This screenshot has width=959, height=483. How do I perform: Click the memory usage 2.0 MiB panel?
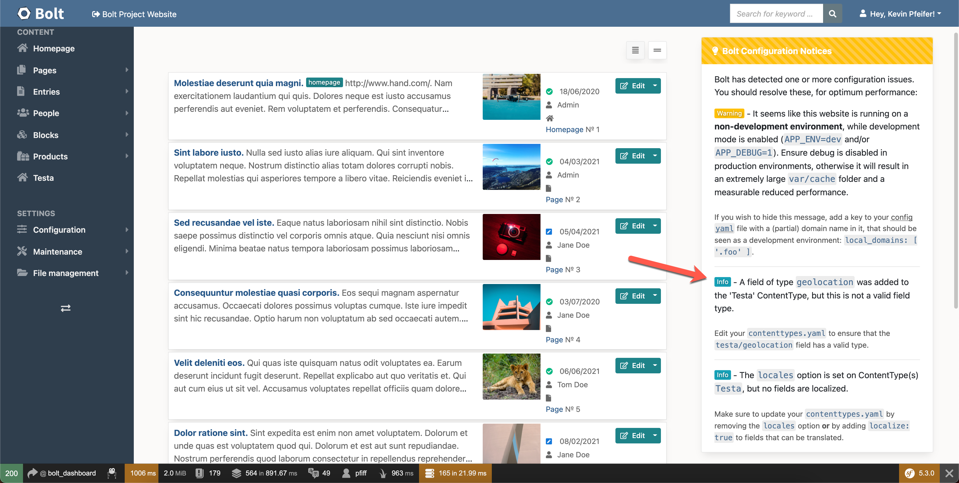[x=175, y=473]
